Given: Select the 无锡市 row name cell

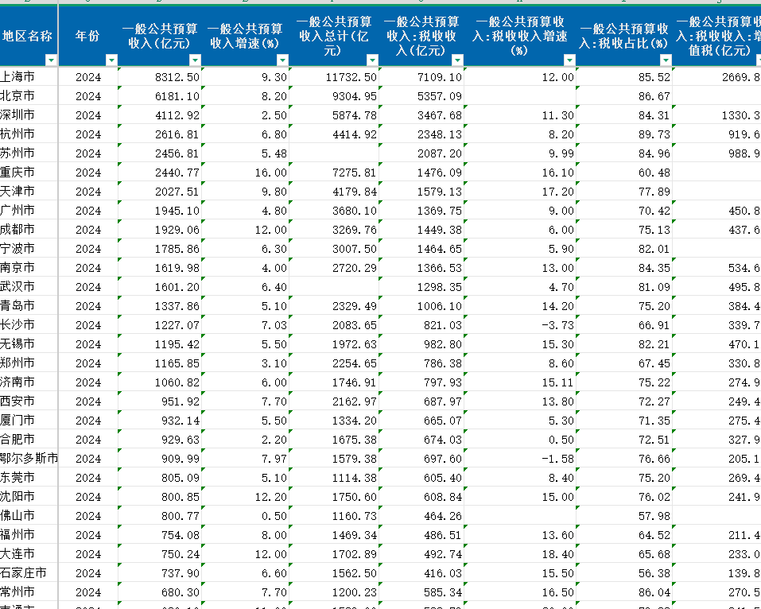Looking at the screenshot, I should tap(29, 343).
